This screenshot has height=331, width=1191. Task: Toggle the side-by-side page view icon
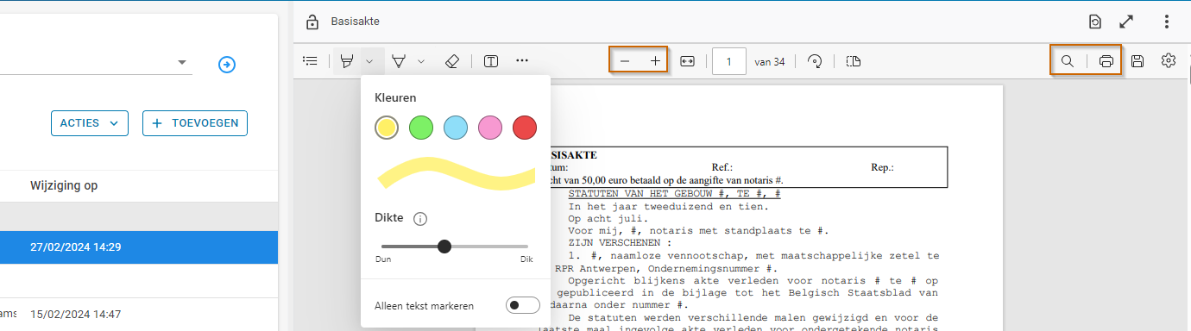854,61
